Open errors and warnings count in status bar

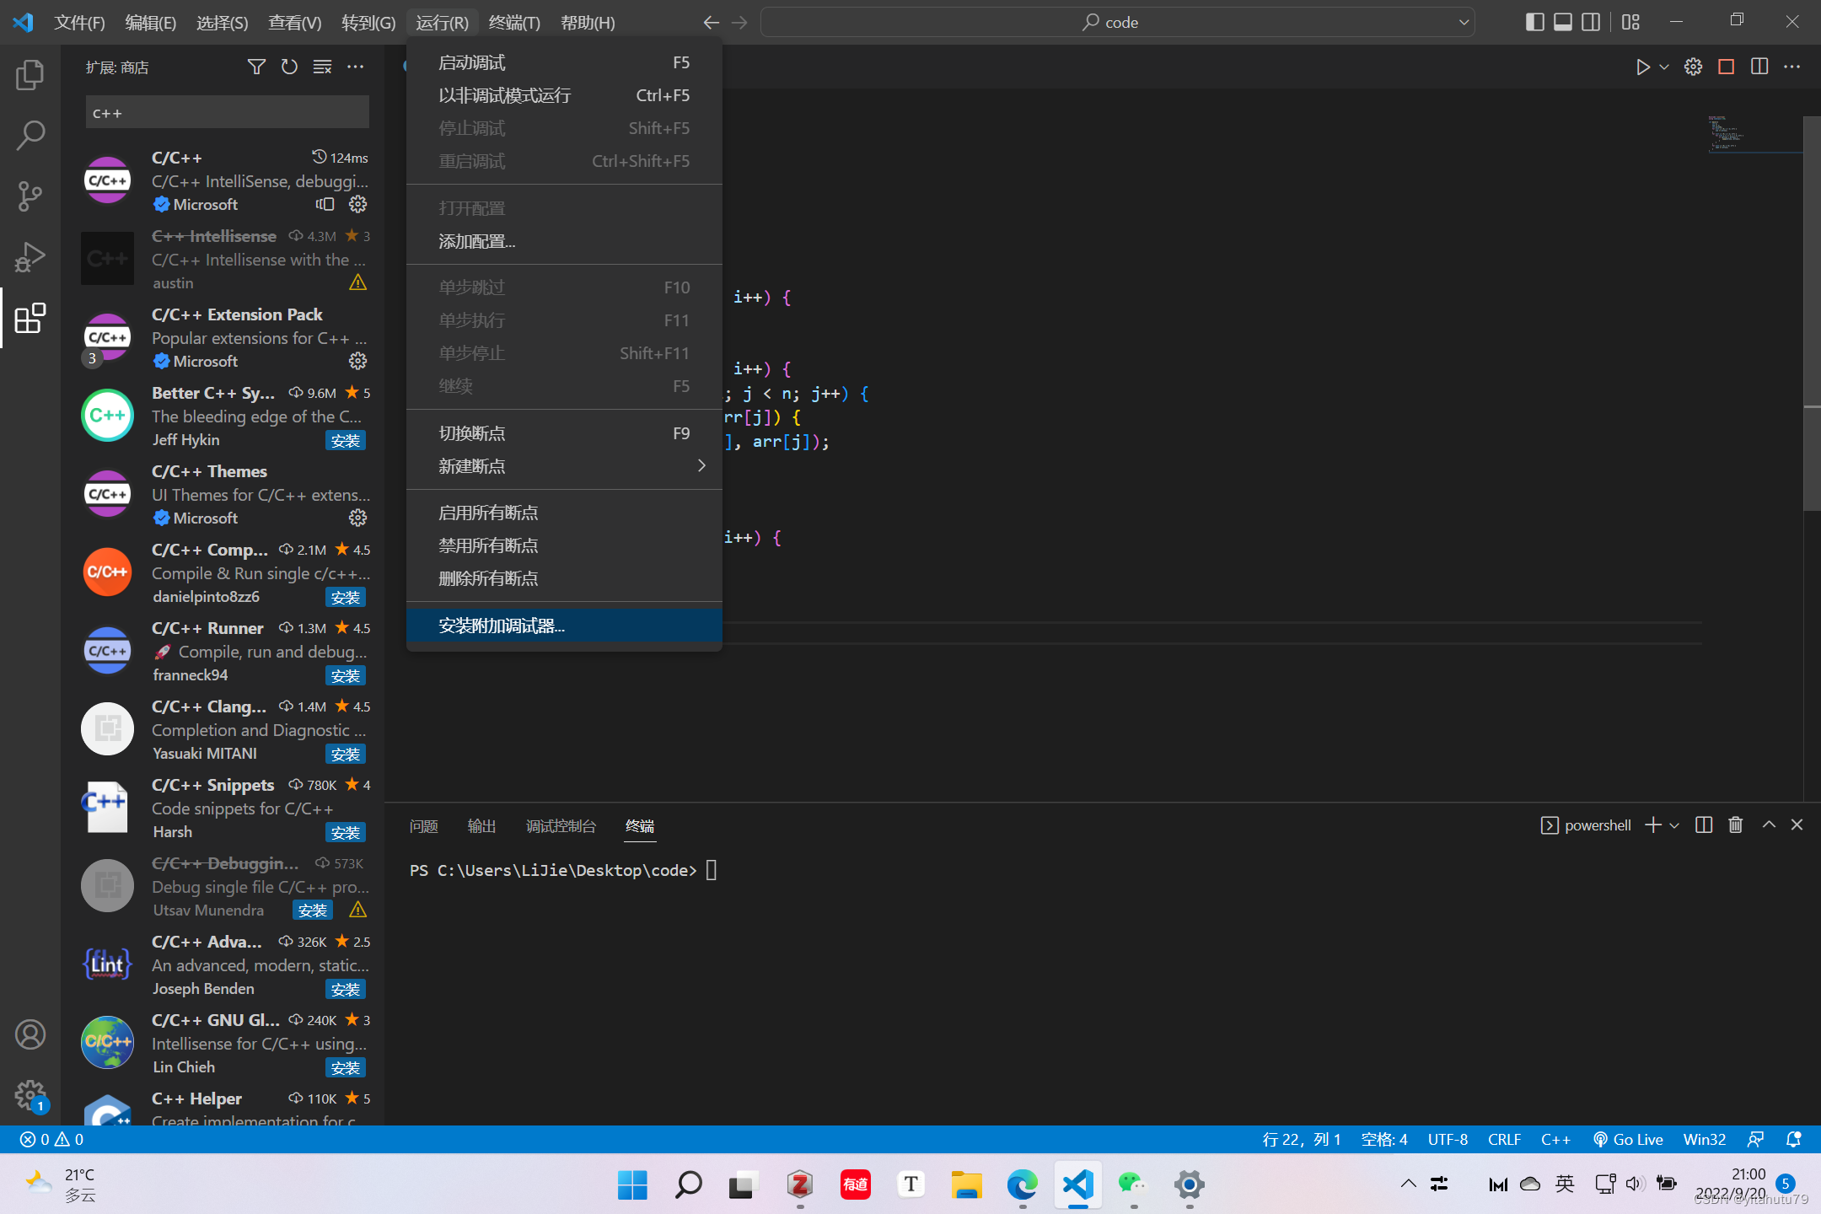pyautogui.click(x=51, y=1140)
